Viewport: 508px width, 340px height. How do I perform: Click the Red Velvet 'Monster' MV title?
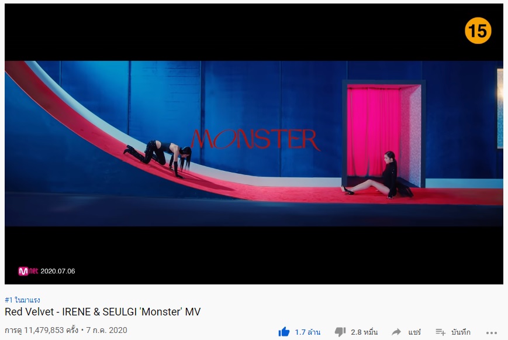[103, 312]
